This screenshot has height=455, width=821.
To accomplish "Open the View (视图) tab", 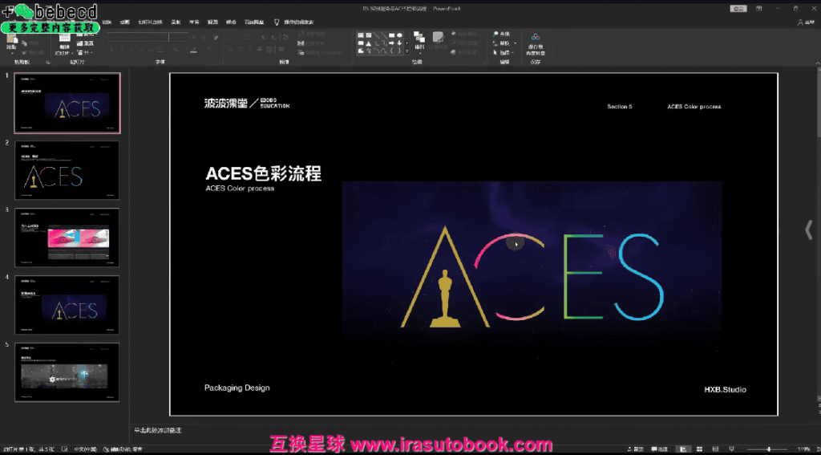I will click(x=212, y=22).
